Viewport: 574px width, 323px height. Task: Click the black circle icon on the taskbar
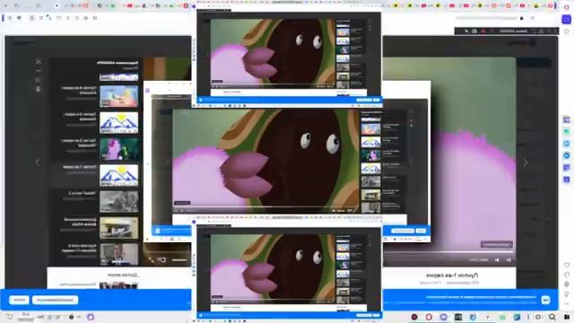tap(72, 317)
